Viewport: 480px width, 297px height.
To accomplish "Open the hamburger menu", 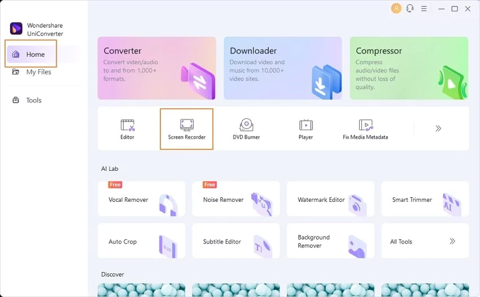I will pyautogui.click(x=424, y=8).
